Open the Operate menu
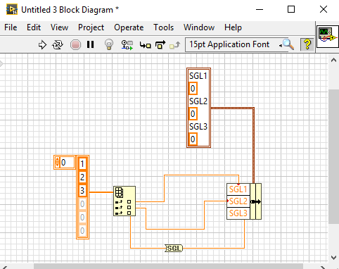Viewport: 339px width, 269px height. [129, 27]
